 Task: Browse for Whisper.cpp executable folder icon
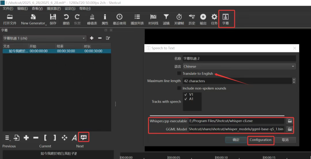click(290, 121)
